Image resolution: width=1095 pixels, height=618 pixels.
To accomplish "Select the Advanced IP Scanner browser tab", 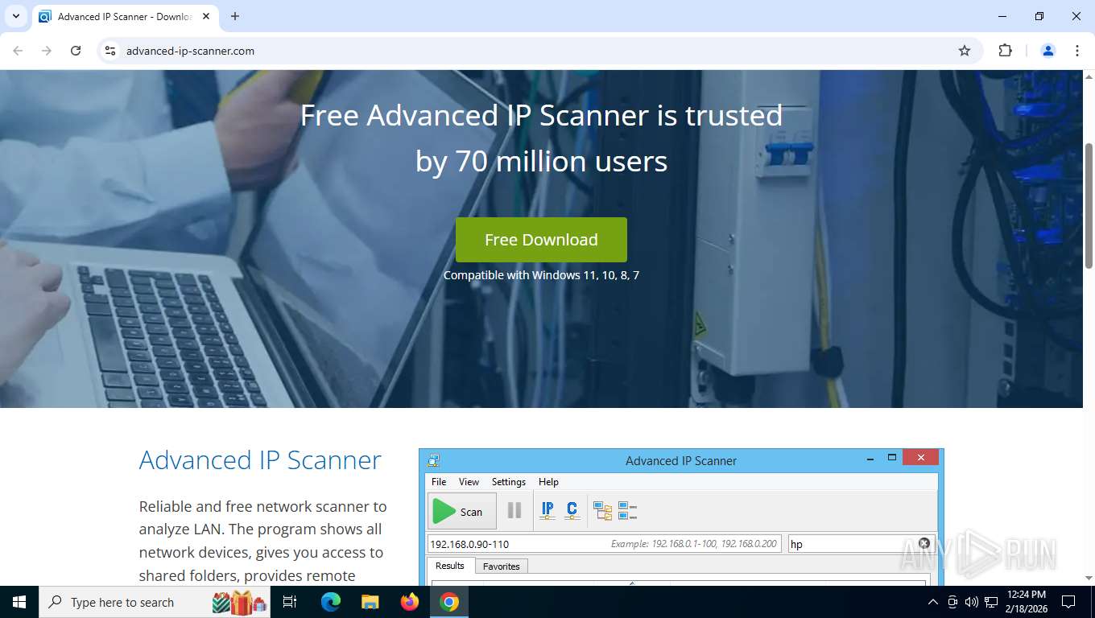I will tap(125, 16).
